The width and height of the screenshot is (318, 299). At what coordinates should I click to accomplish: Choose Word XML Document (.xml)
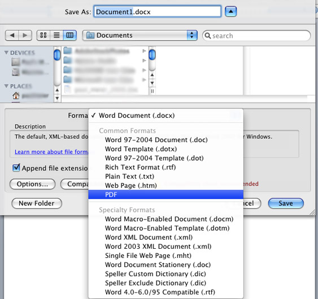click(x=165, y=237)
